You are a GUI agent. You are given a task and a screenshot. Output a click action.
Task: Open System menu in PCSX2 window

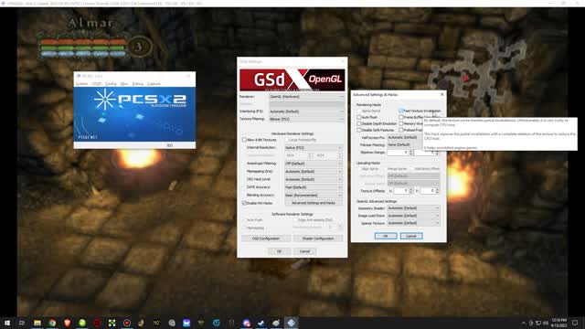coord(81,84)
